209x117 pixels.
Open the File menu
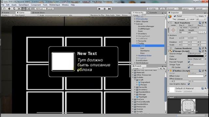3,5
